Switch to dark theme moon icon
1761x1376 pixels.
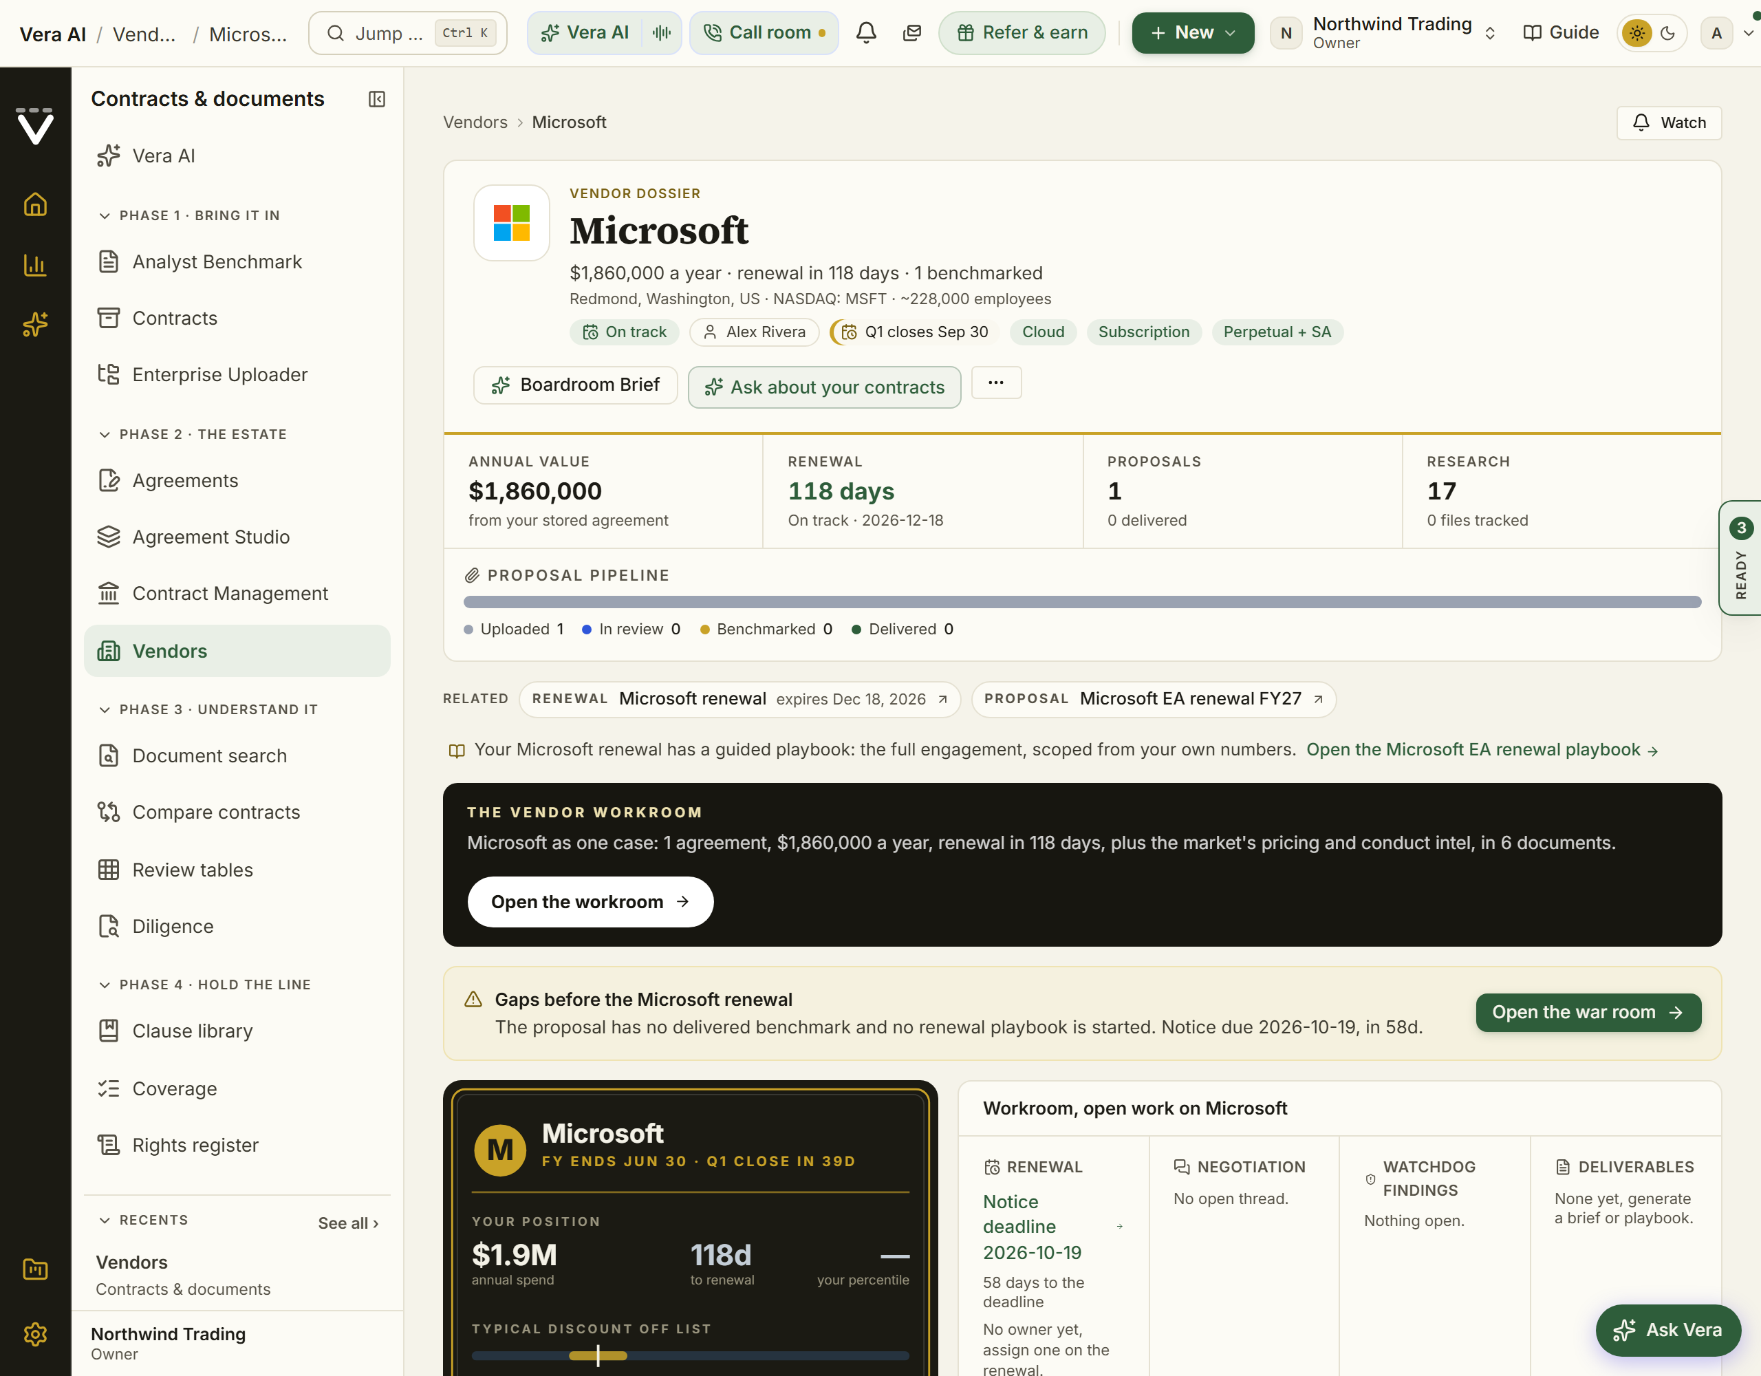[x=1668, y=33]
